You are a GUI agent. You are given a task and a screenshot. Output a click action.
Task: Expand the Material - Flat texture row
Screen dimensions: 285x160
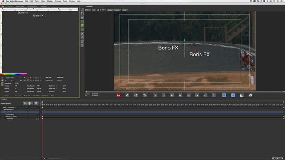click(x=4, y=116)
